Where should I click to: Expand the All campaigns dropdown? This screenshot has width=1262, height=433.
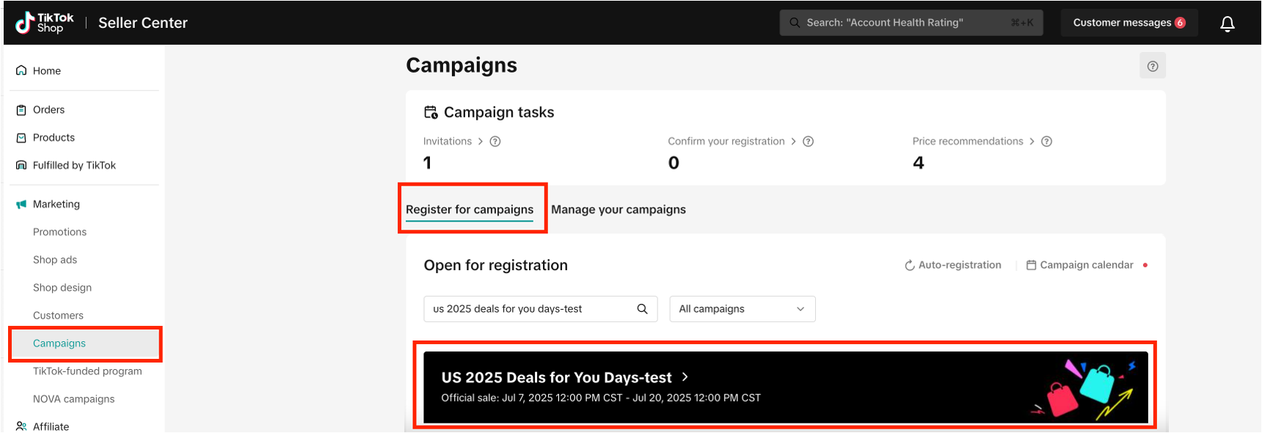pos(742,309)
